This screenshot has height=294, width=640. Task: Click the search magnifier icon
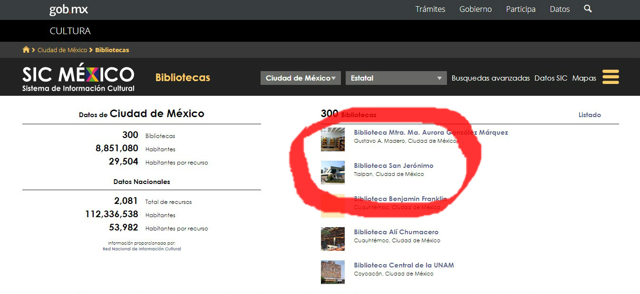(588, 9)
